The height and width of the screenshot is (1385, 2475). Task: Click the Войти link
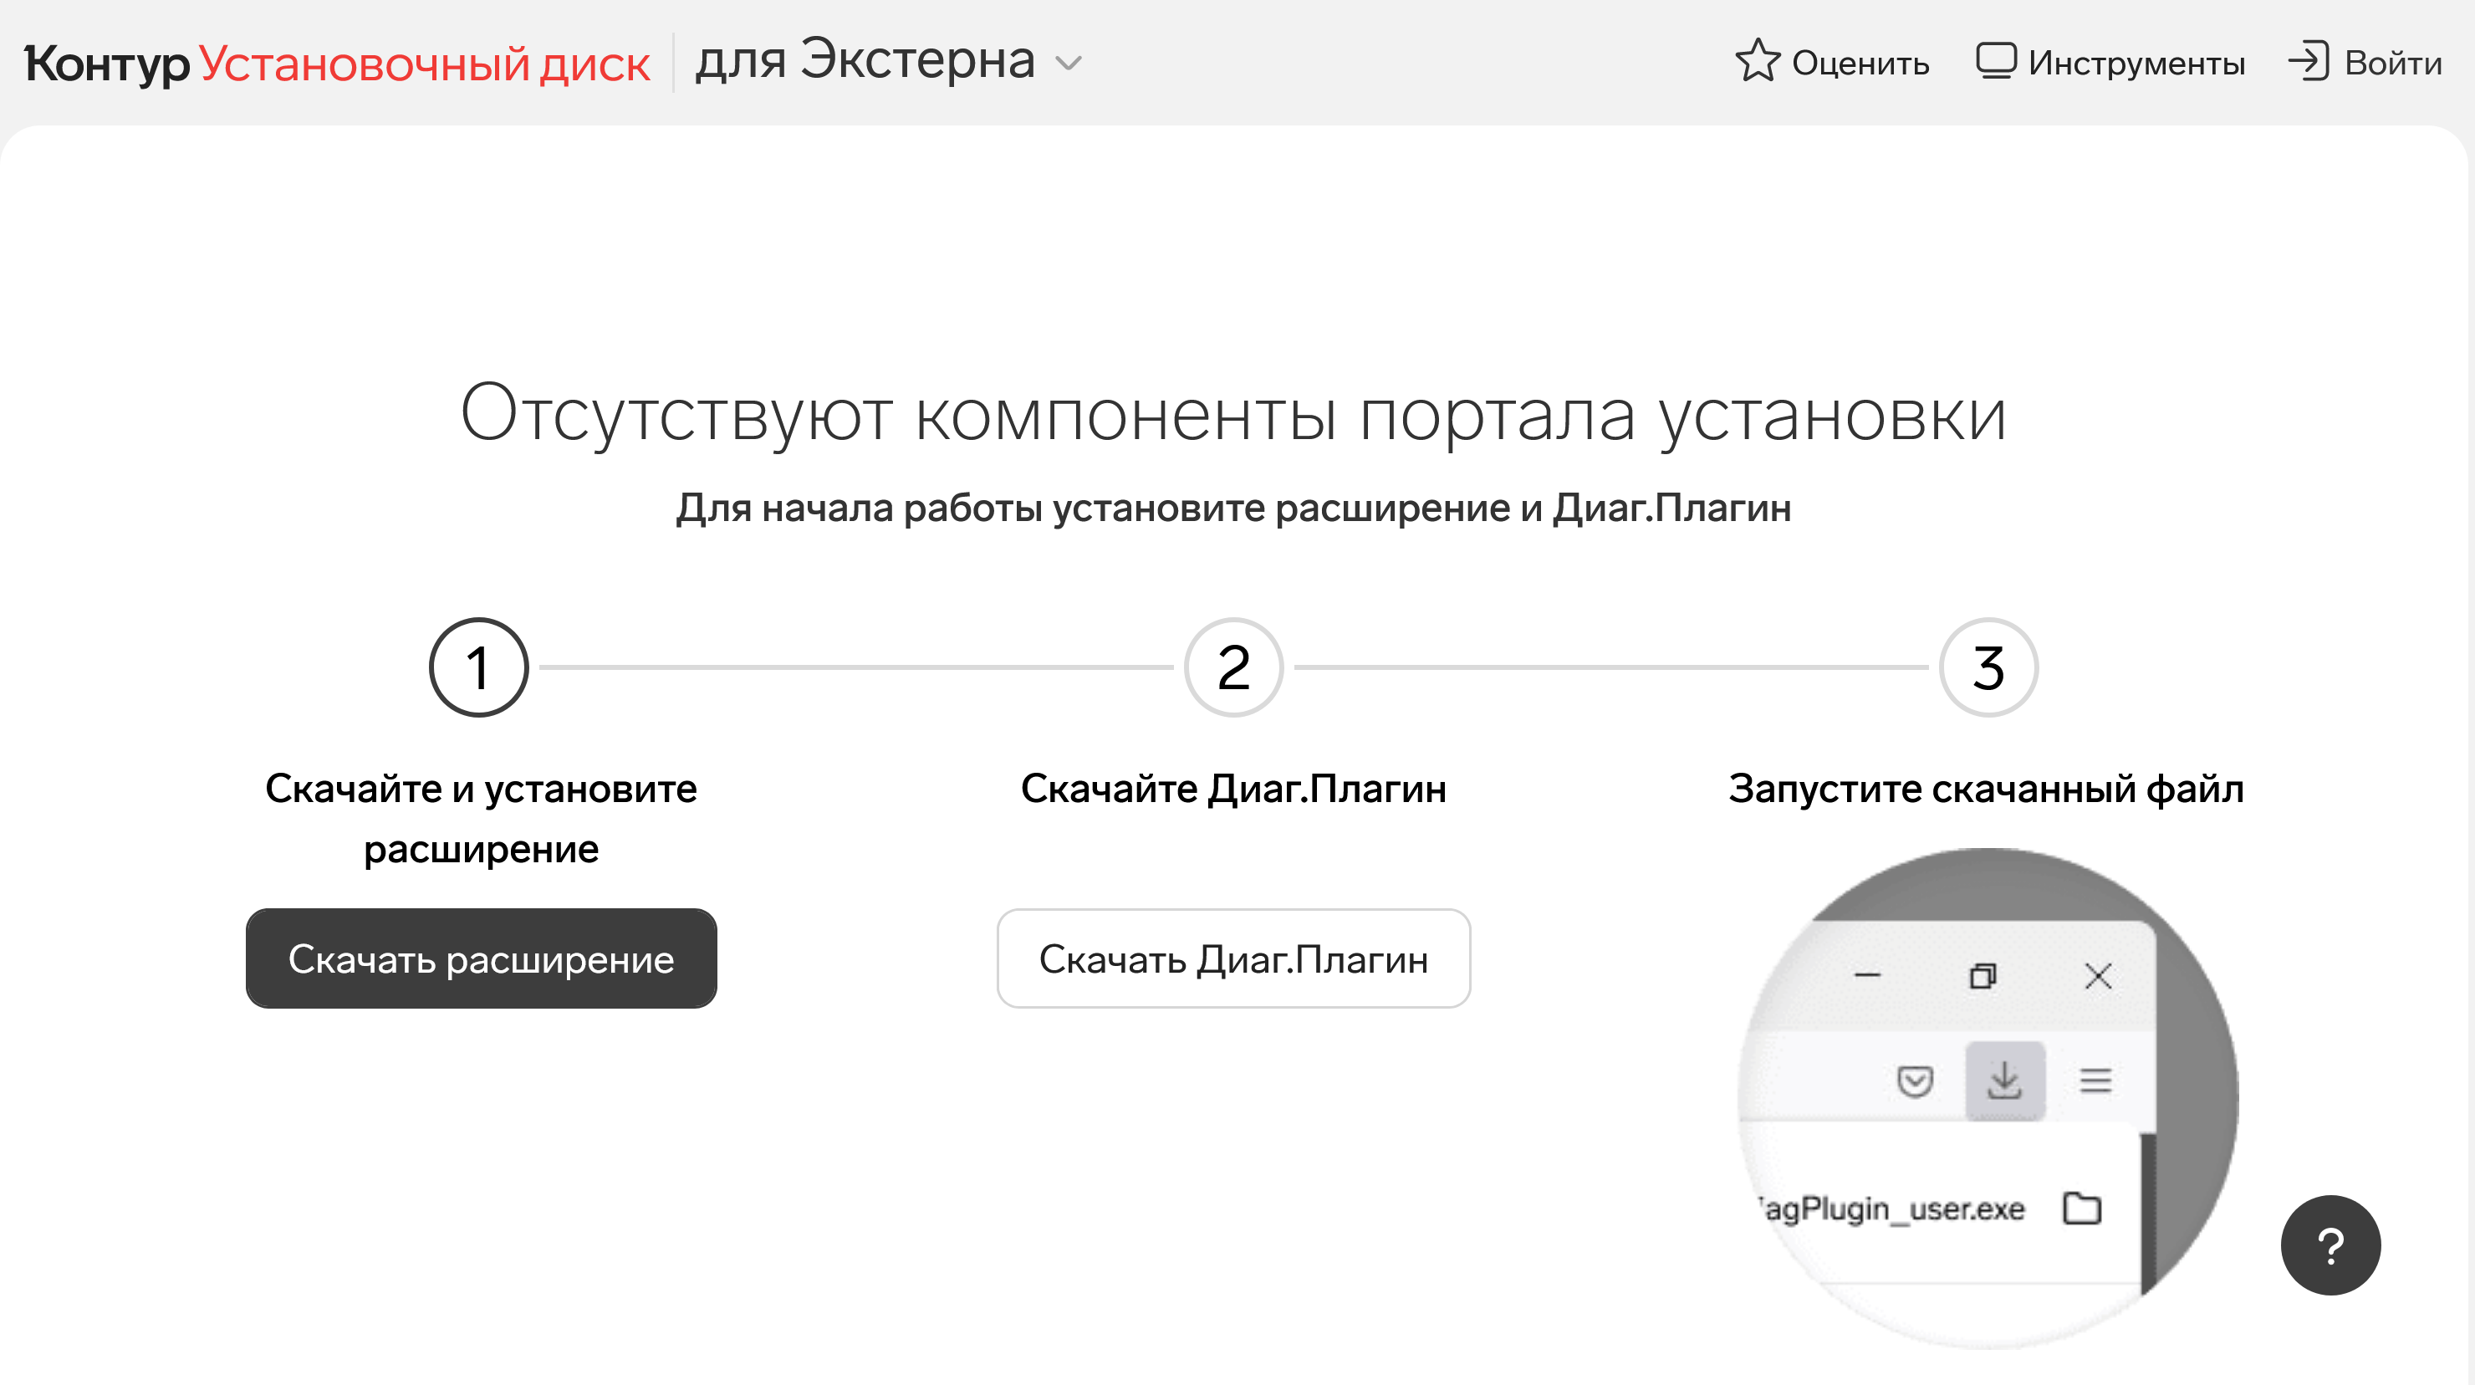click(2365, 63)
